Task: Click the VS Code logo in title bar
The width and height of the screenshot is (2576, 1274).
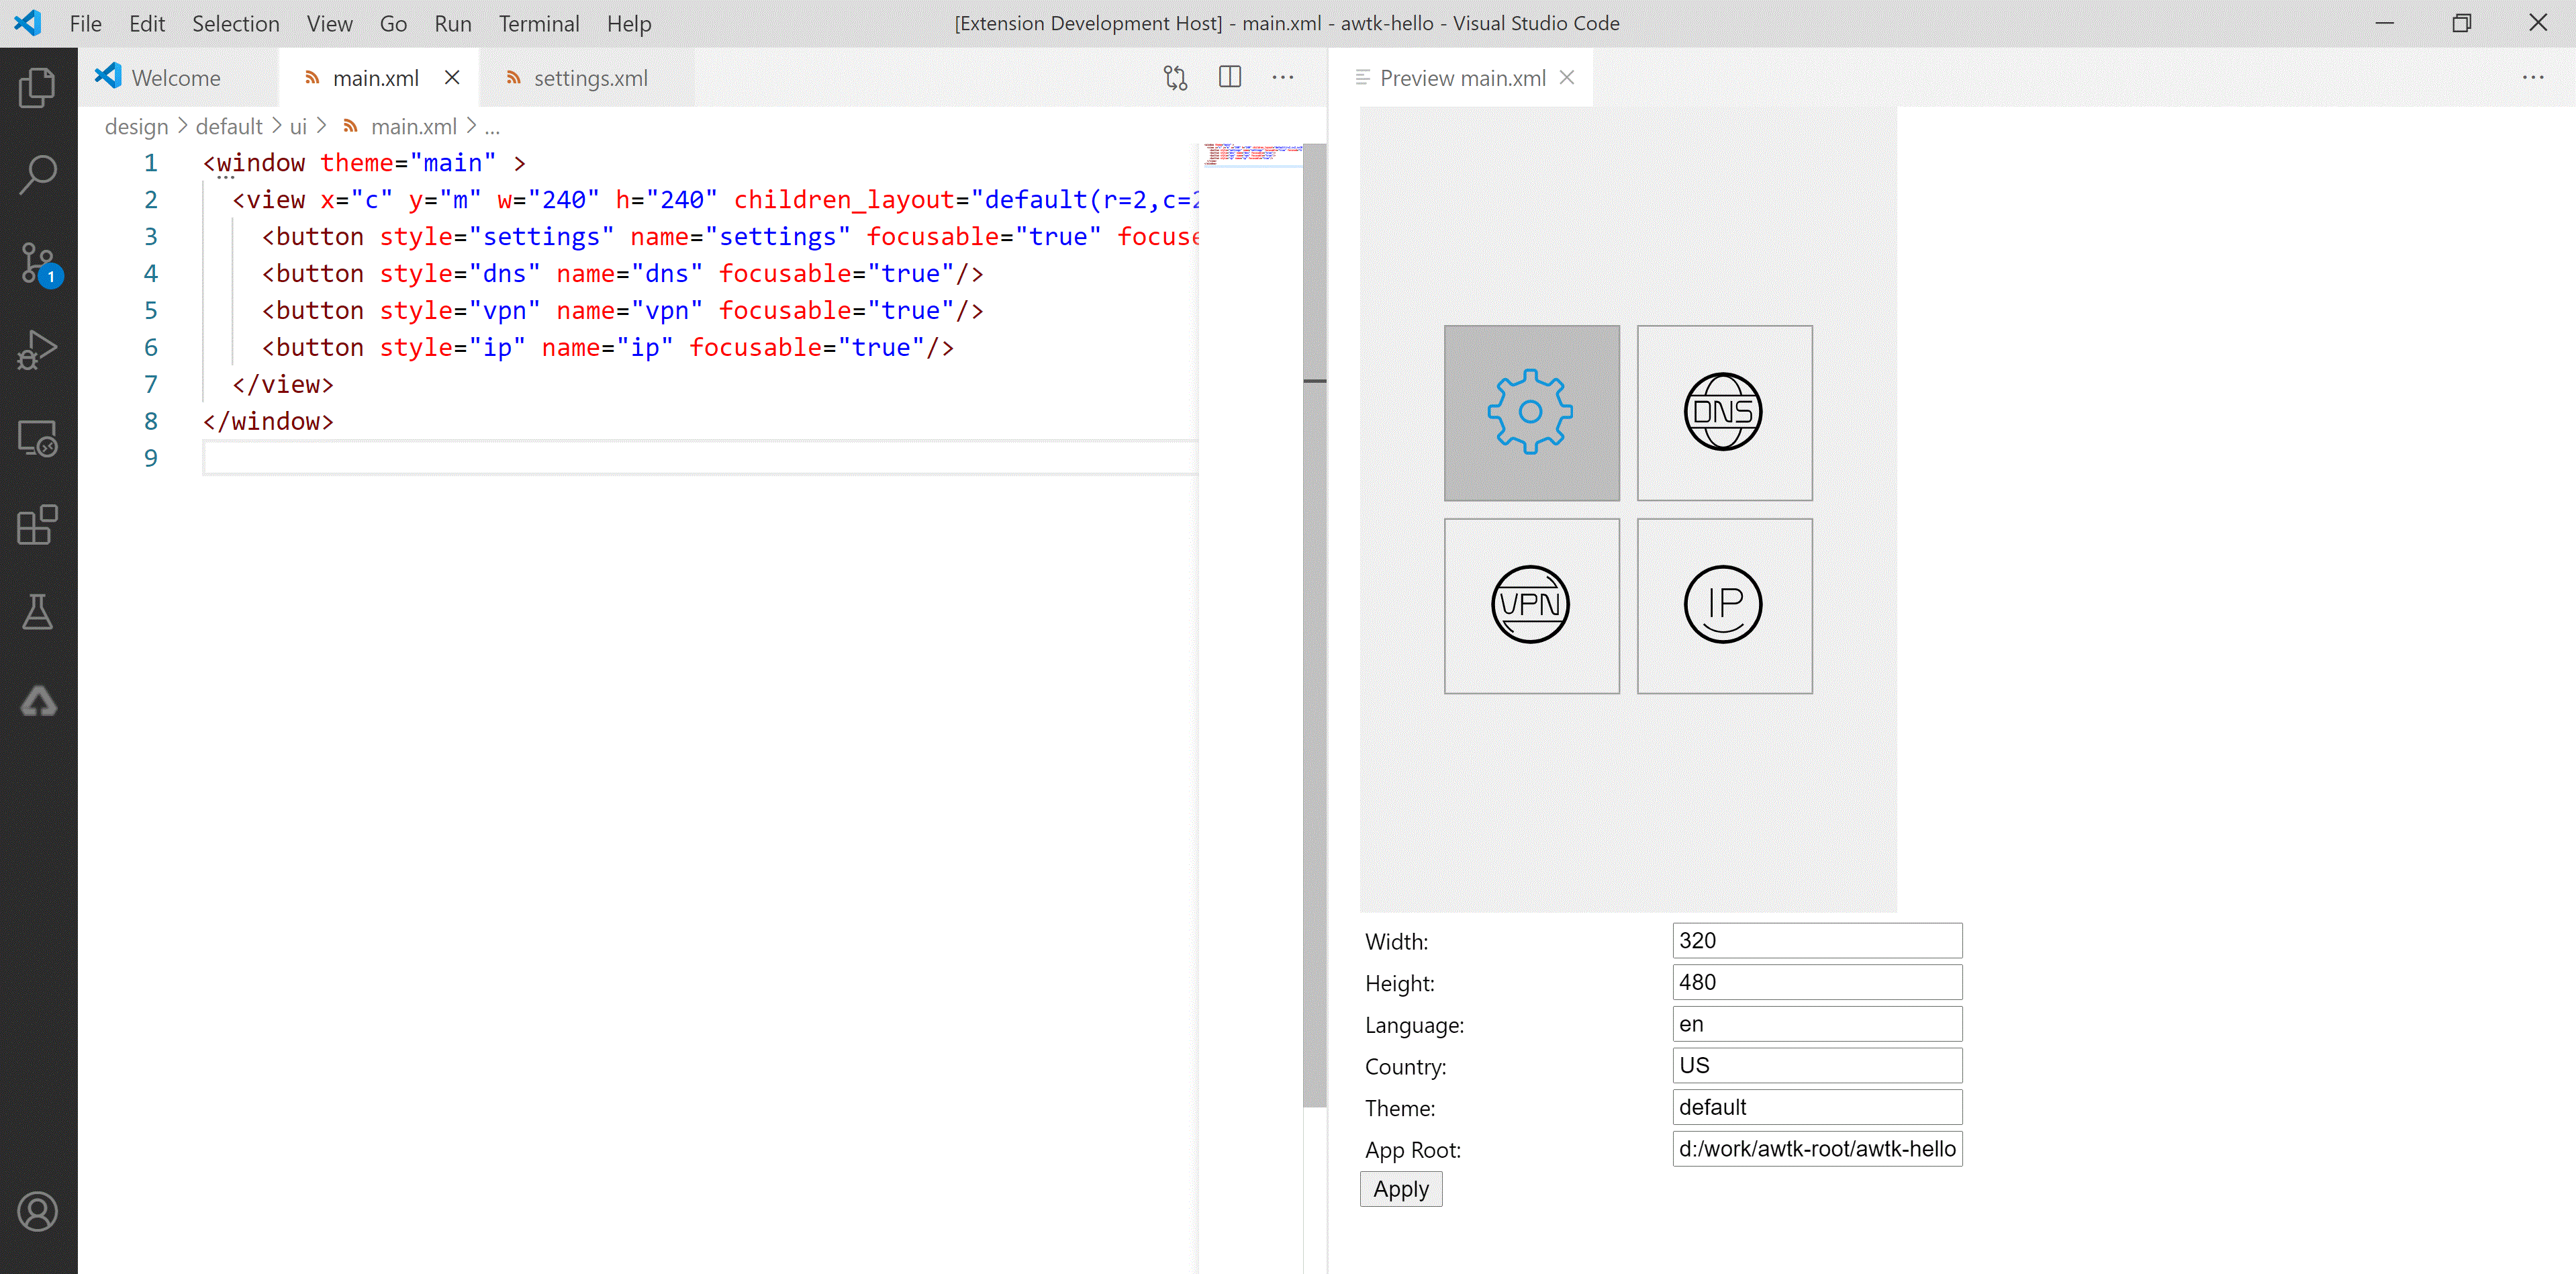Action: click(29, 23)
